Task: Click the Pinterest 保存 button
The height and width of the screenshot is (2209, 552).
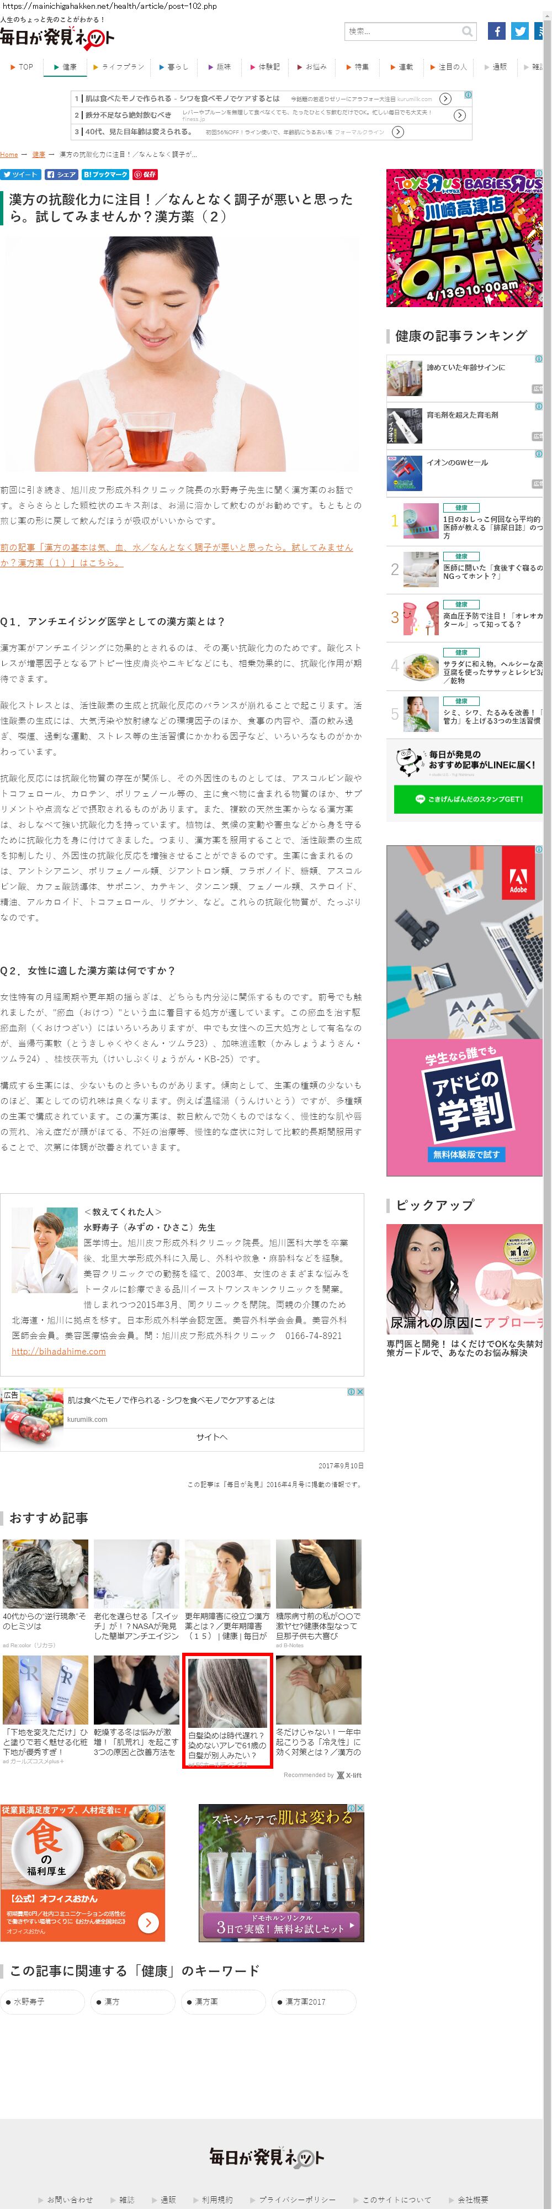Action: point(145,174)
